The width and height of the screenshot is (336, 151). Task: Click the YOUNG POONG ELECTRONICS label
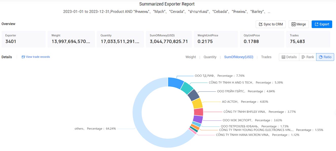[x=271, y=130]
